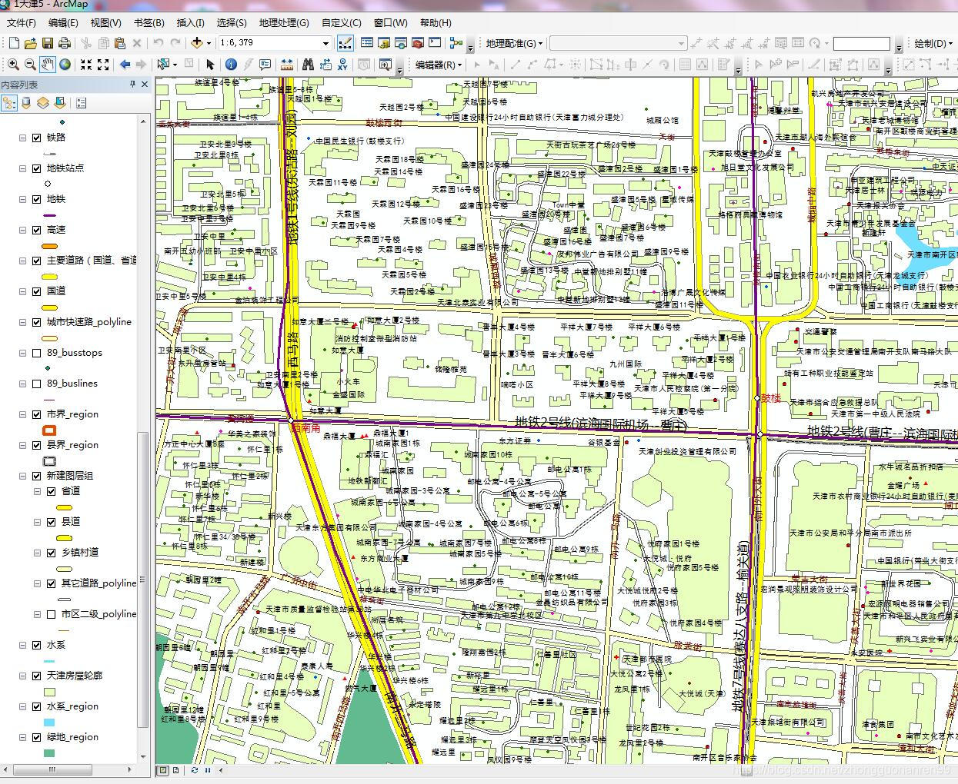This screenshot has width=958, height=784.
Task: Select the Zoom In tool
Action: click(x=14, y=65)
